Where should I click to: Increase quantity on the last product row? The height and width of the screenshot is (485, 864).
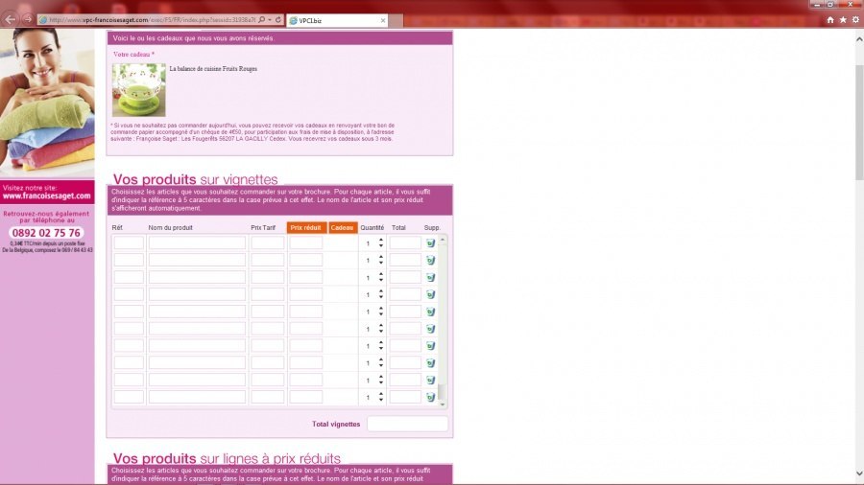[381, 393]
